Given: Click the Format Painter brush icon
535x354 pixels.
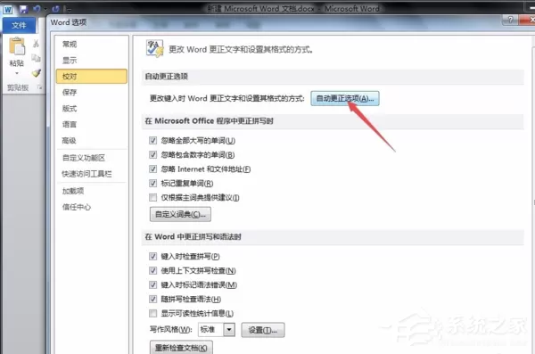Looking at the screenshot, I should [37, 73].
